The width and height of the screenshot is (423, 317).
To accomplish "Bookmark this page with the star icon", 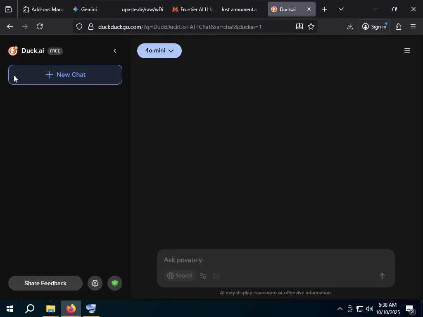I will tap(311, 26).
